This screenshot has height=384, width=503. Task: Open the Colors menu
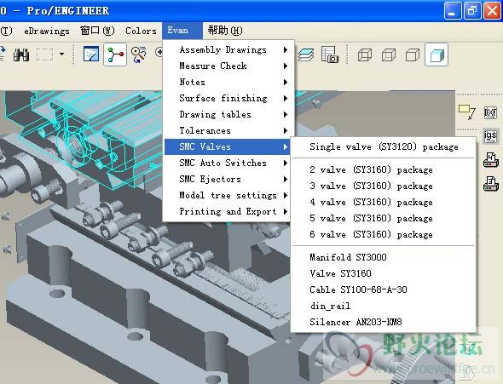point(141,31)
